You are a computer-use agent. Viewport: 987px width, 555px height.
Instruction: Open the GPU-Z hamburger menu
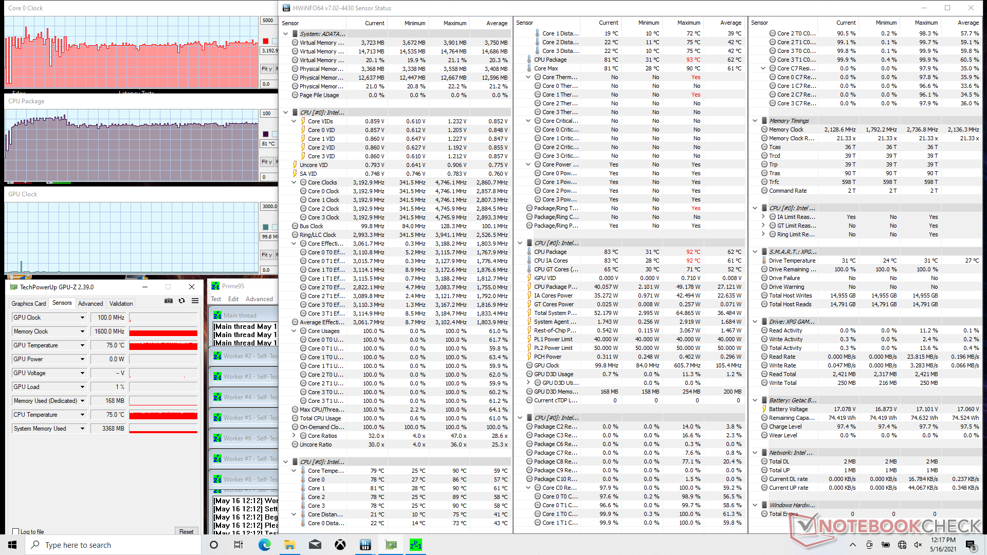tap(195, 301)
